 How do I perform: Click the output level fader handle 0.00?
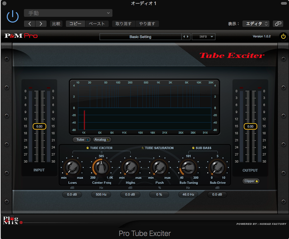[250, 126]
